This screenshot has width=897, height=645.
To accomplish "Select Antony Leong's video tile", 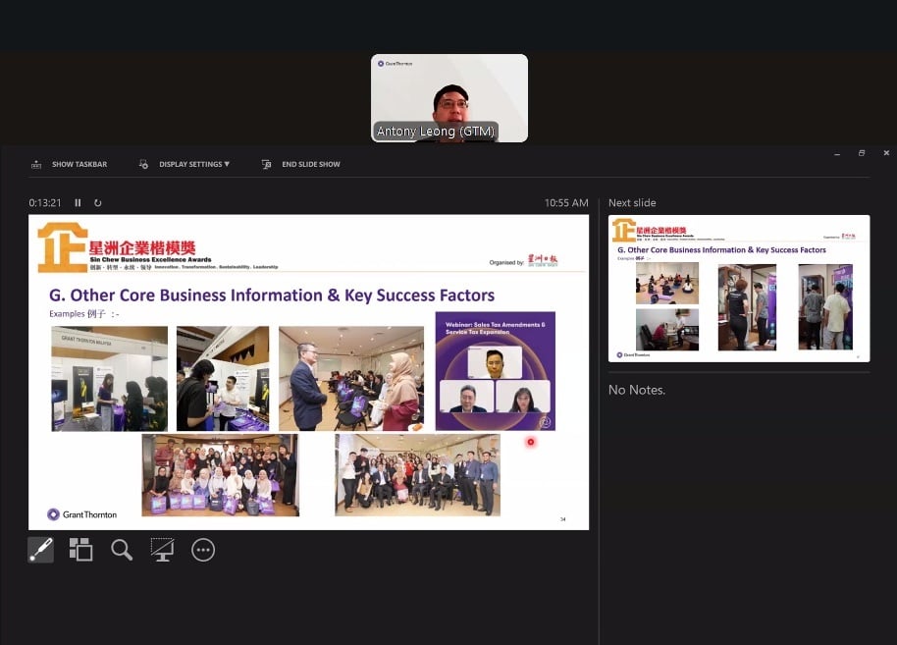I will tap(448, 98).
